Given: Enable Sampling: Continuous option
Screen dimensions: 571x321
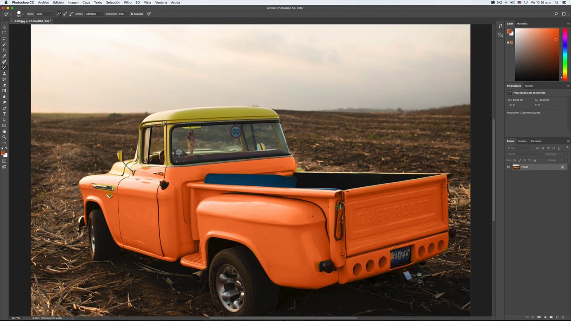Looking at the screenshot, I should pos(59,14).
